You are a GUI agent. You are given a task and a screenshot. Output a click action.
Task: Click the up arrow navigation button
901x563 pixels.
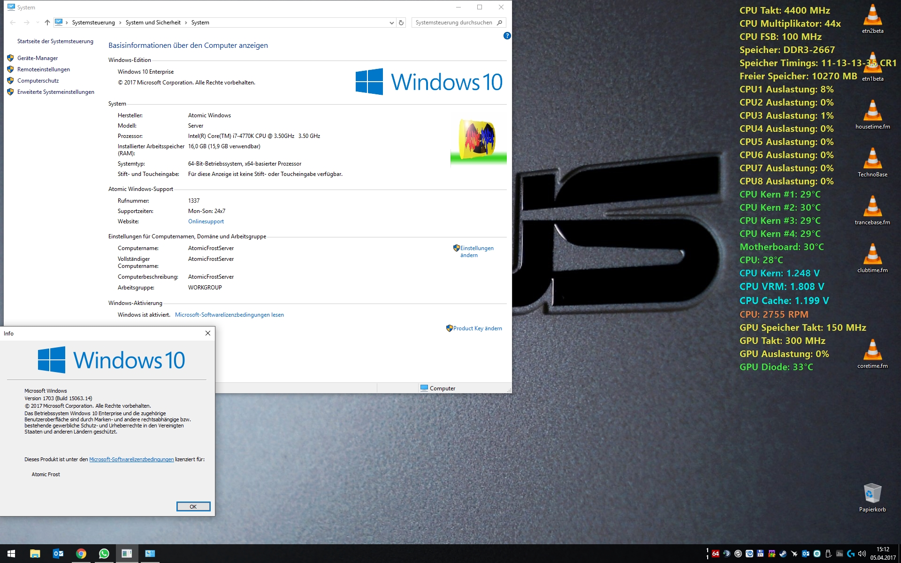tap(47, 23)
